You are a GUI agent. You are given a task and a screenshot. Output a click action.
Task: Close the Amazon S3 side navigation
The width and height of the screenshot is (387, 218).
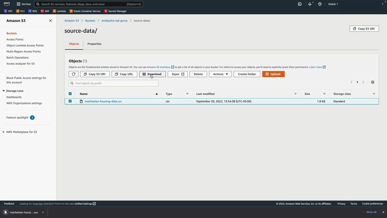click(x=50, y=21)
